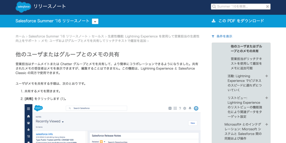Click the filter funnel icon
Image resolution: width=286 pixels, height=143 pixels.
click(213, 37)
